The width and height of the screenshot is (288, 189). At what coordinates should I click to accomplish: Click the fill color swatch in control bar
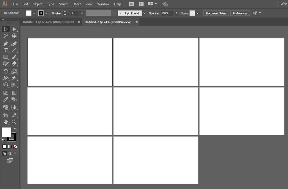click(x=29, y=13)
